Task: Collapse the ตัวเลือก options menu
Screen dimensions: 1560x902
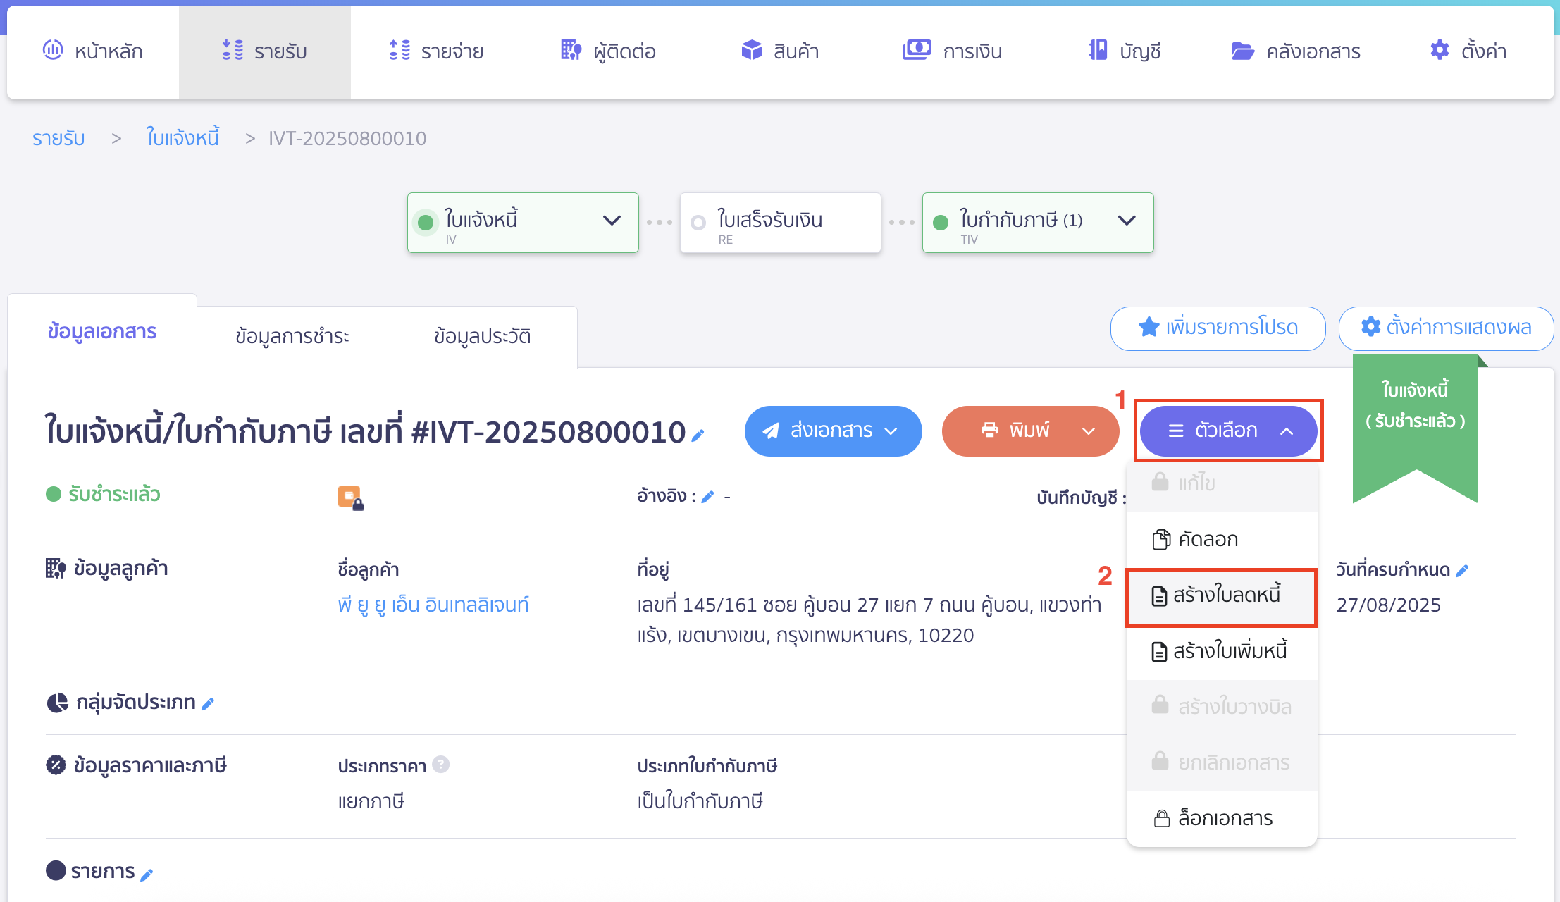Action: click(1228, 431)
